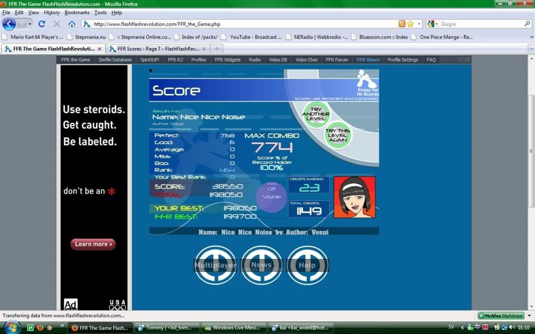Open the Bookmarks menu
This screenshot has width=535, height=334.
click(77, 13)
